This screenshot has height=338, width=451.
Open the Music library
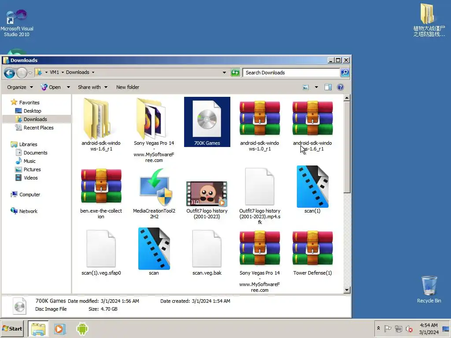pos(26,161)
